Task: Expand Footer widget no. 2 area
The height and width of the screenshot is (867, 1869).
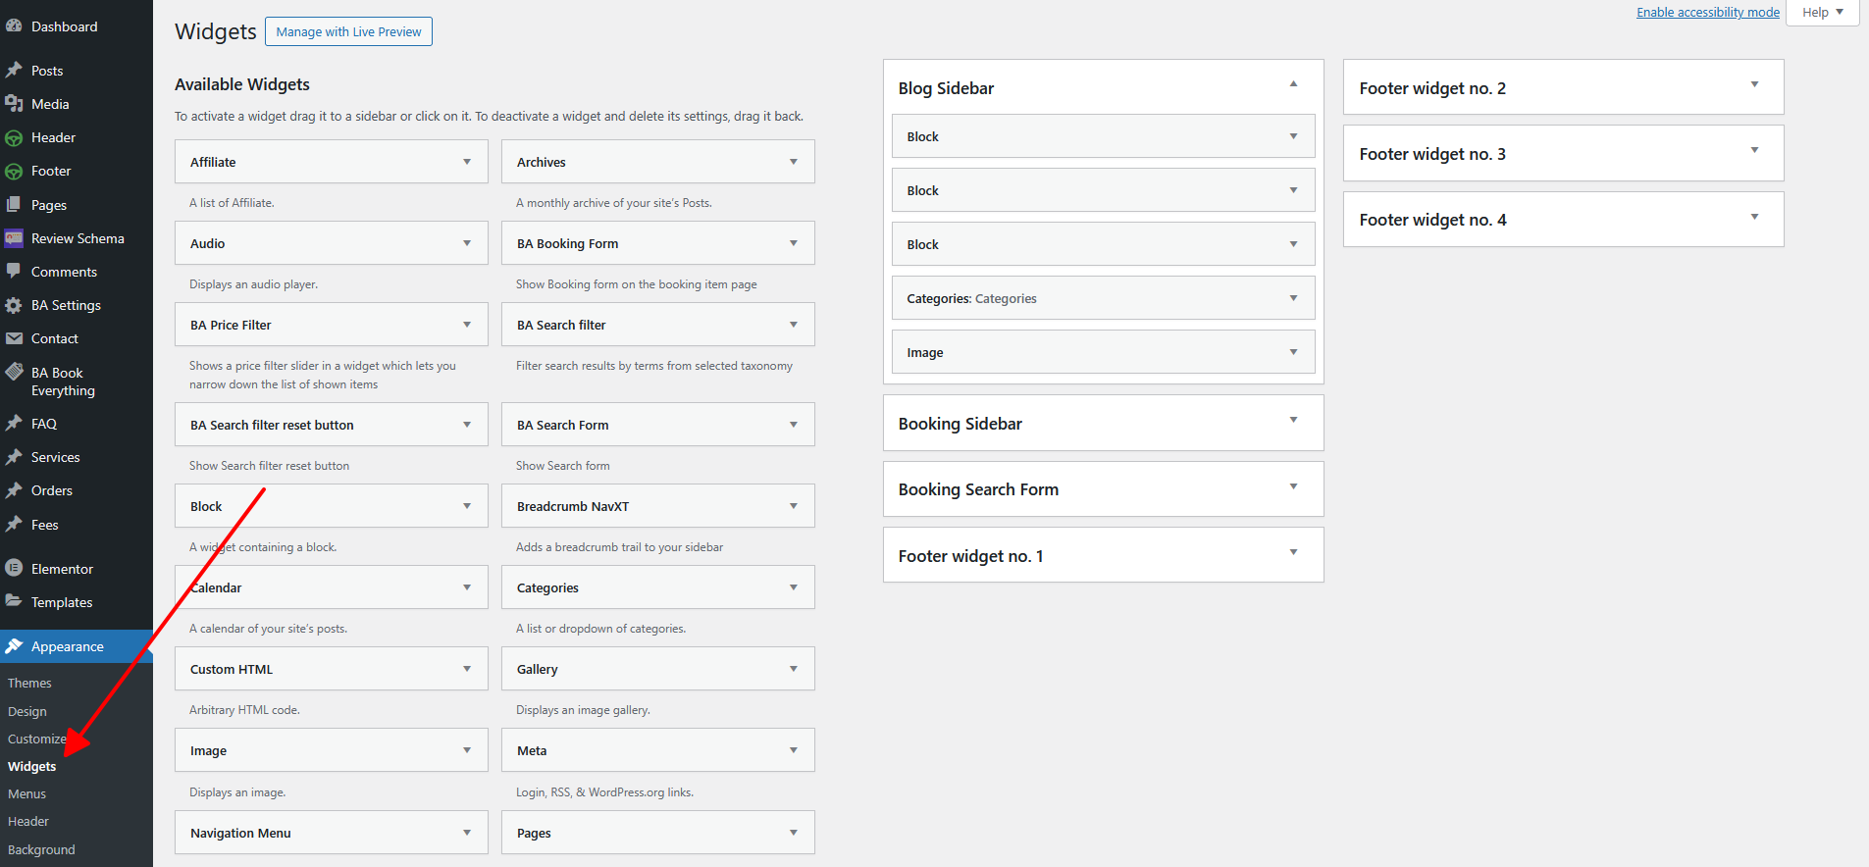Action: coord(1754,85)
